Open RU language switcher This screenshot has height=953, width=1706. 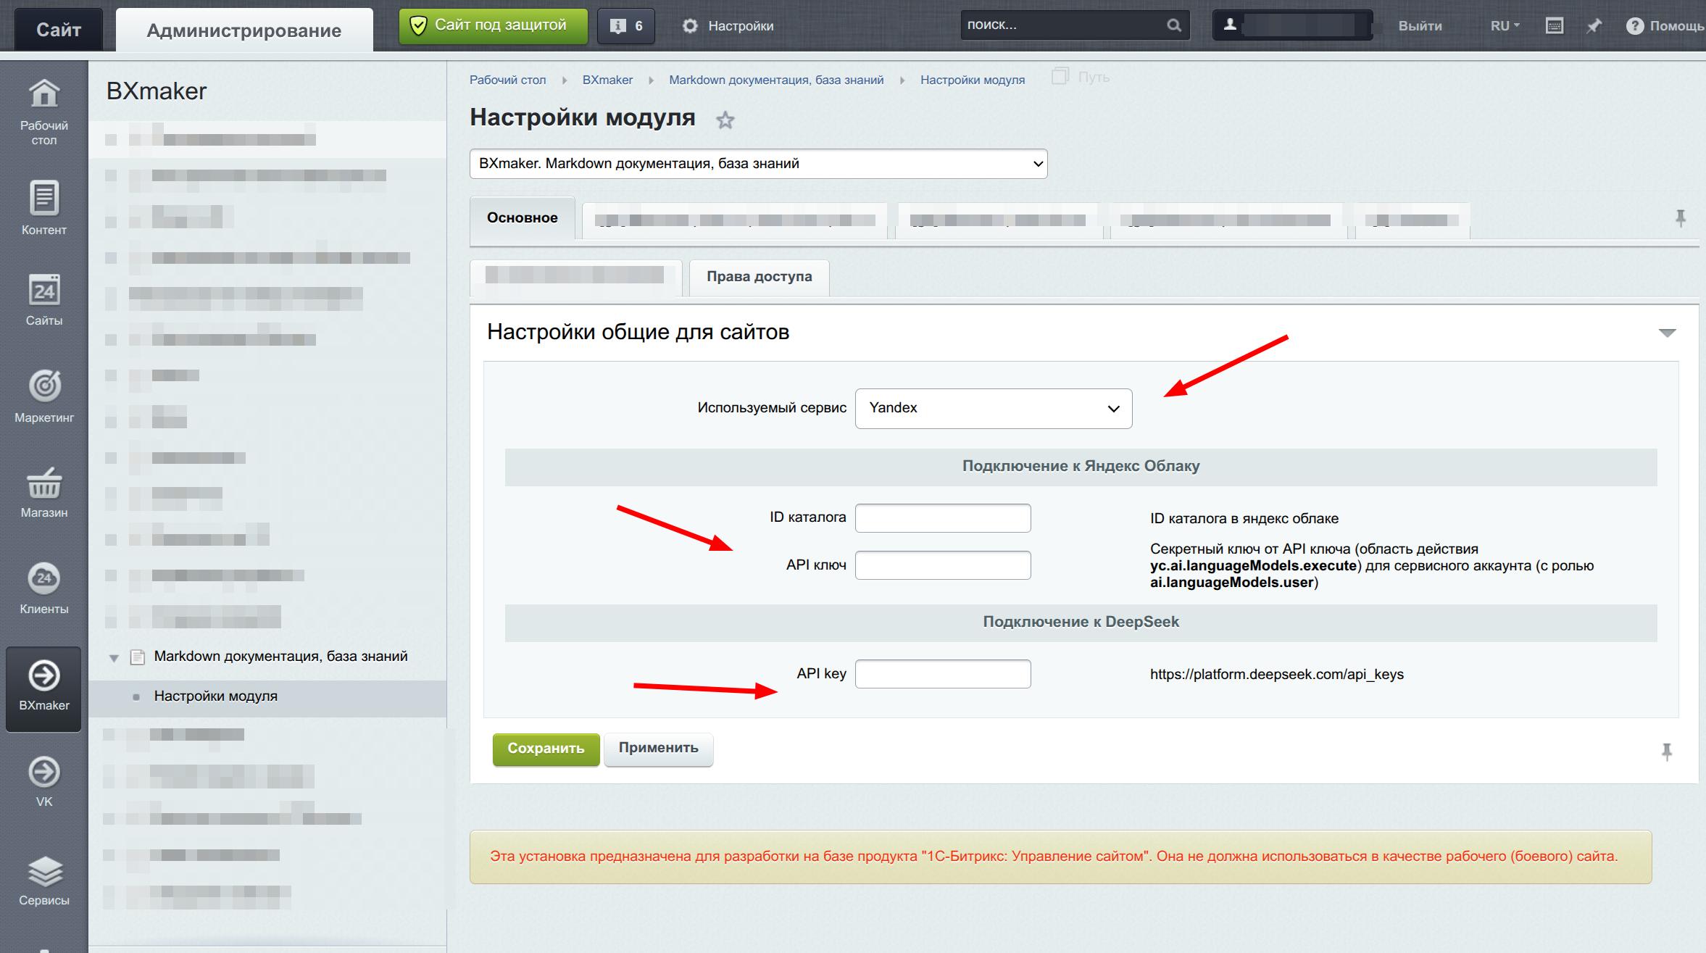point(1504,26)
